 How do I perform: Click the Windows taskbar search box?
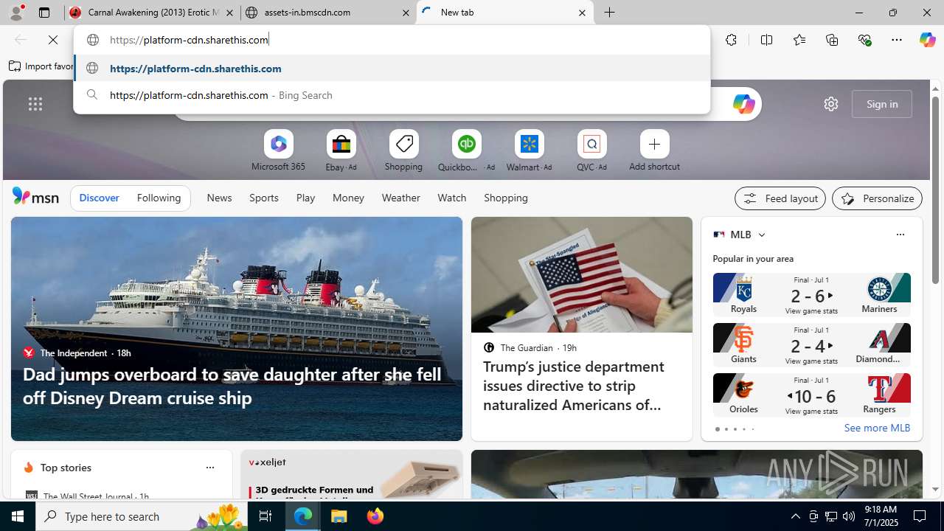tap(141, 516)
